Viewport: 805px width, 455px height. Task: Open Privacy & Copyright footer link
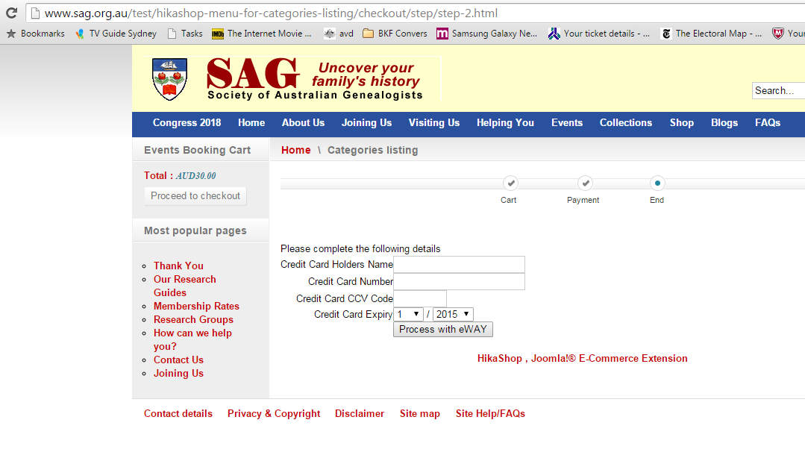click(x=274, y=413)
